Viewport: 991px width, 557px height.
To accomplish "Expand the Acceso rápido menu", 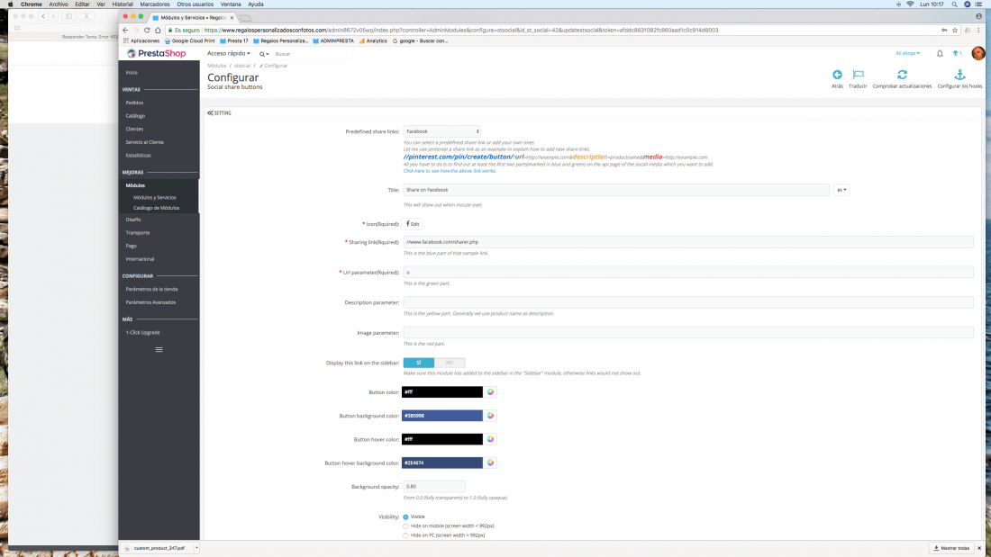I will 228,54.
